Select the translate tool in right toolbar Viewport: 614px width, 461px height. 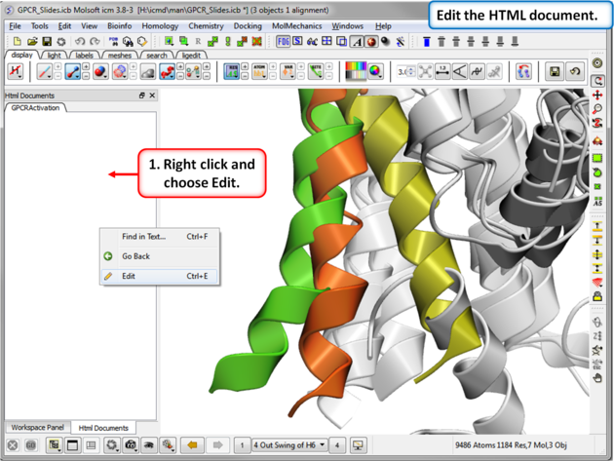coord(597,96)
